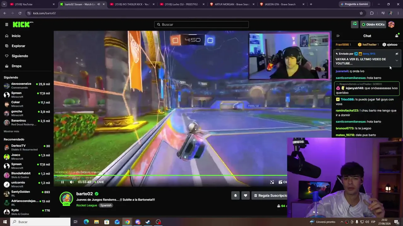Screen dimensions: 403x226
Task: Switch to the IVO THEILER KICK tab
Action: tap(132, 4)
